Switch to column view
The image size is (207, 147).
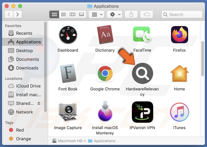coord(72,14)
